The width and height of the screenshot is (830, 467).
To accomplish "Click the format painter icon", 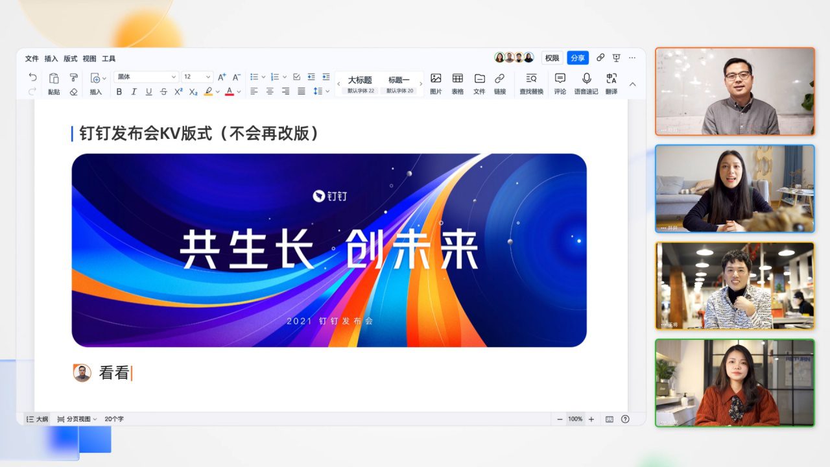I will pyautogui.click(x=73, y=77).
